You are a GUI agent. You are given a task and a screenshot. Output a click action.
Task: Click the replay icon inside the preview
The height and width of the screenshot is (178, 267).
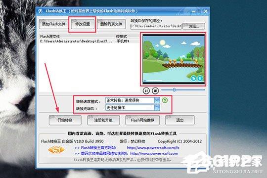pyautogui.click(x=193, y=78)
